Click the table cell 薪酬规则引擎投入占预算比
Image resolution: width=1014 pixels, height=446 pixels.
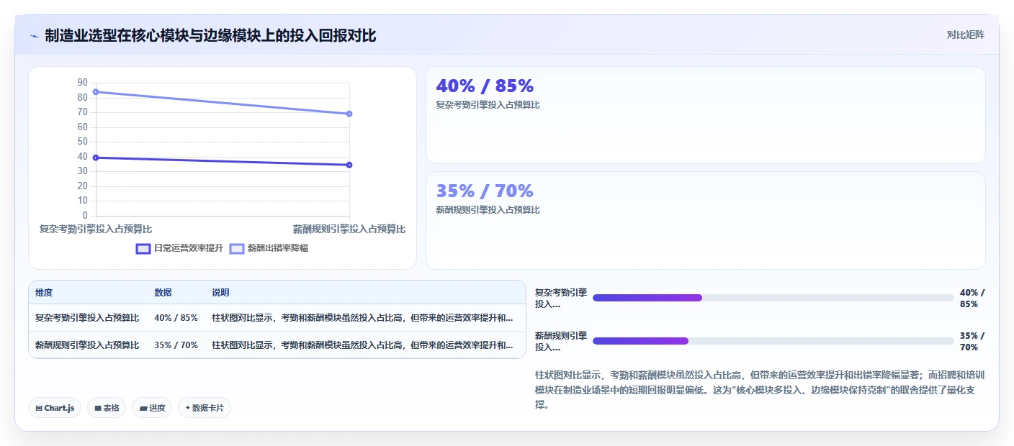[x=87, y=345]
